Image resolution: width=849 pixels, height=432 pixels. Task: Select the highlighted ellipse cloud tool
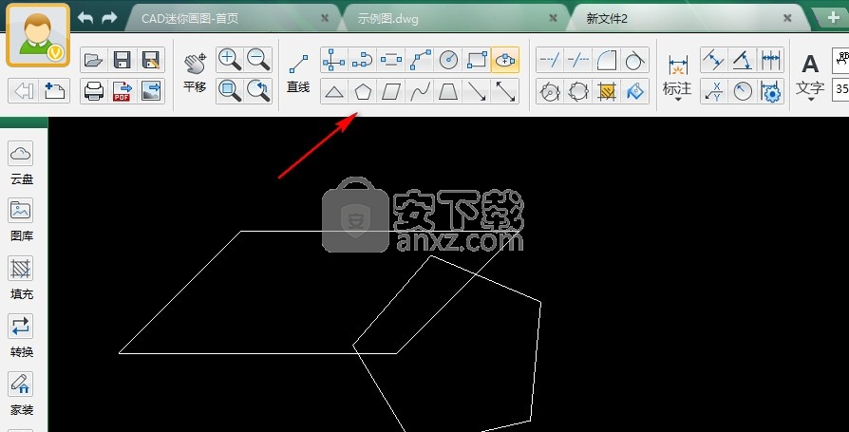tap(505, 60)
